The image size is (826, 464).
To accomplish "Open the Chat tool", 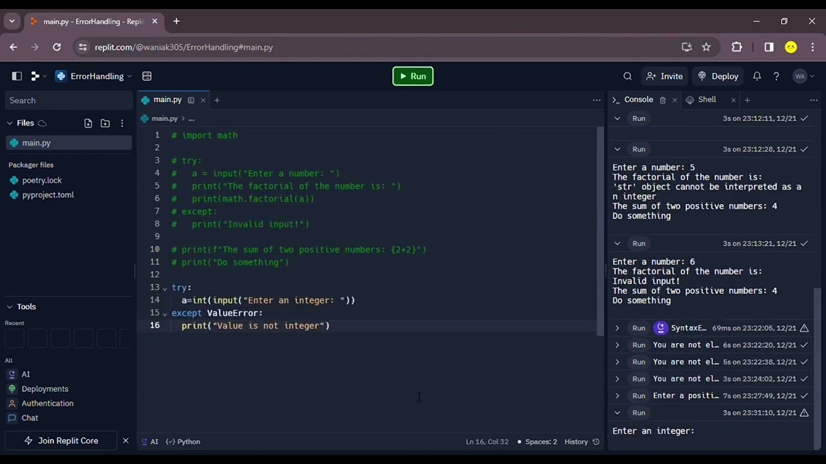I will [x=30, y=418].
